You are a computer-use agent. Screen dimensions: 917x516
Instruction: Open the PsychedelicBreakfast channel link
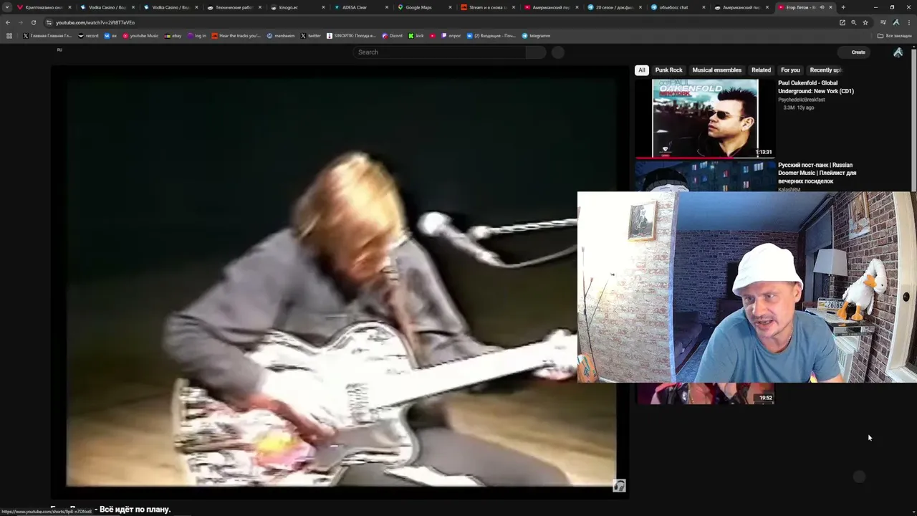pos(802,100)
